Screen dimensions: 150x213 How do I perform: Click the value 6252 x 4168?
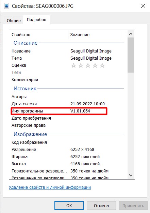(x=82, y=150)
